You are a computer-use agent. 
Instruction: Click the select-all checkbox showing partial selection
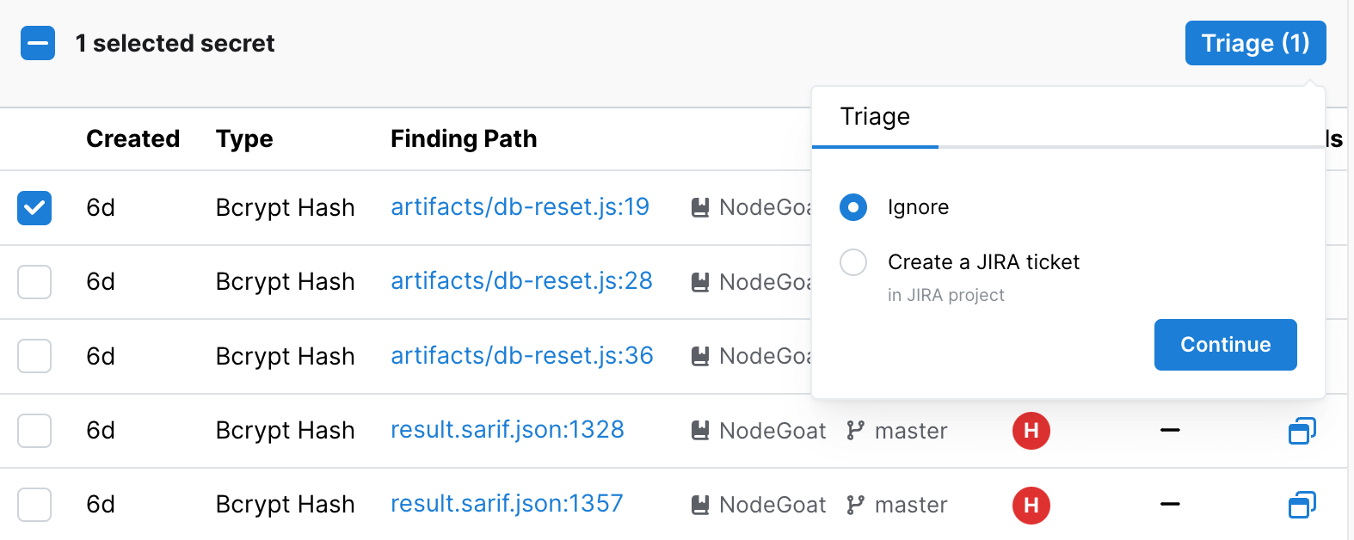(37, 42)
